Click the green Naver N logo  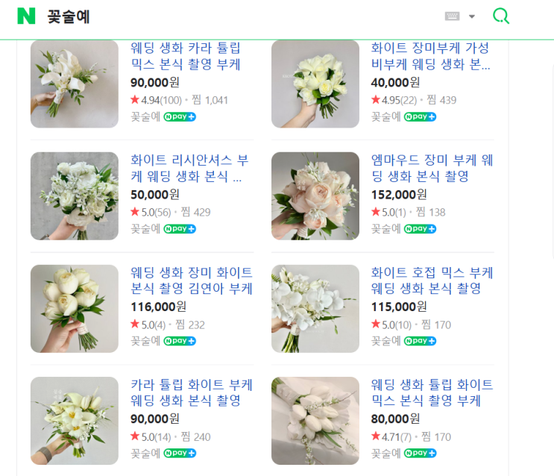26,16
